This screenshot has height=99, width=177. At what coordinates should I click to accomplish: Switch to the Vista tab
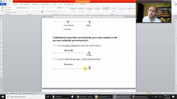[x=60, y=4]
